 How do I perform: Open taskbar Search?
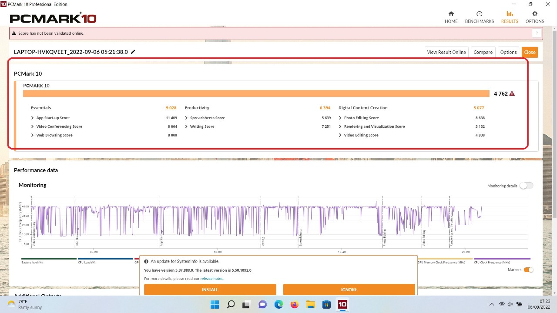point(231,304)
